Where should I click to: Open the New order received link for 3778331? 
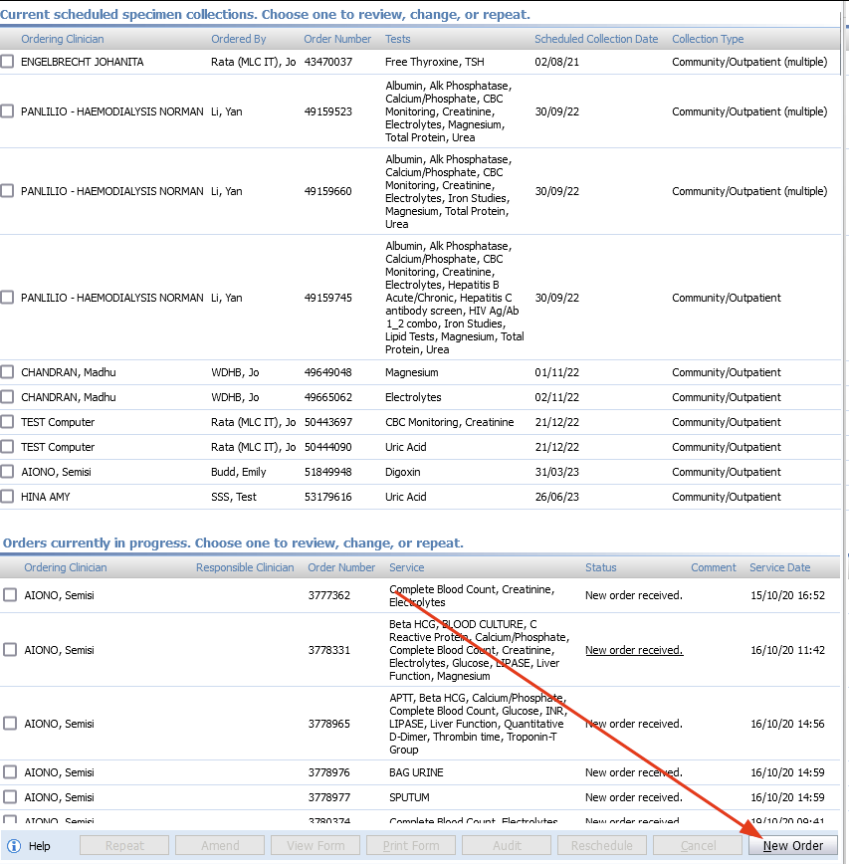pos(633,649)
